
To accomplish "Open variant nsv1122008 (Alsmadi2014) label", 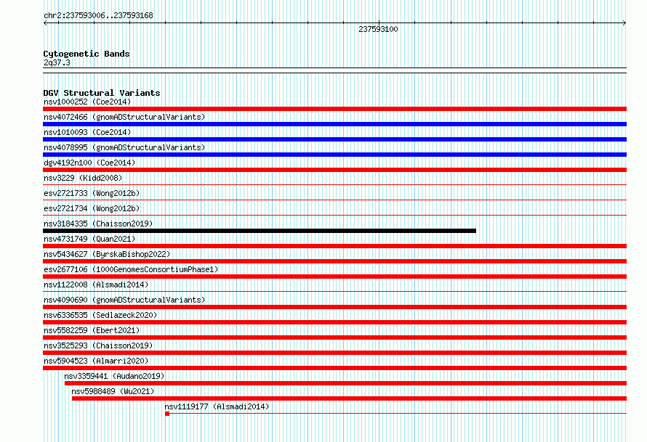I will tap(96, 285).
